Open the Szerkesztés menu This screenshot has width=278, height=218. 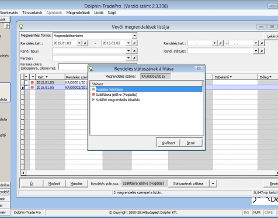[x=9, y=13]
